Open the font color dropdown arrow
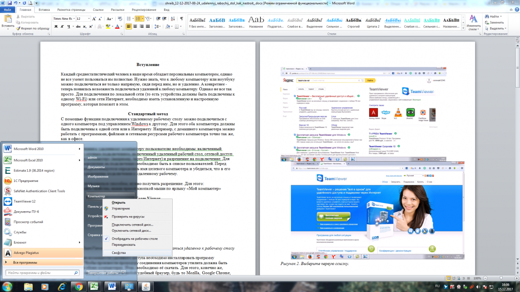The image size is (520, 292). tap(121, 27)
